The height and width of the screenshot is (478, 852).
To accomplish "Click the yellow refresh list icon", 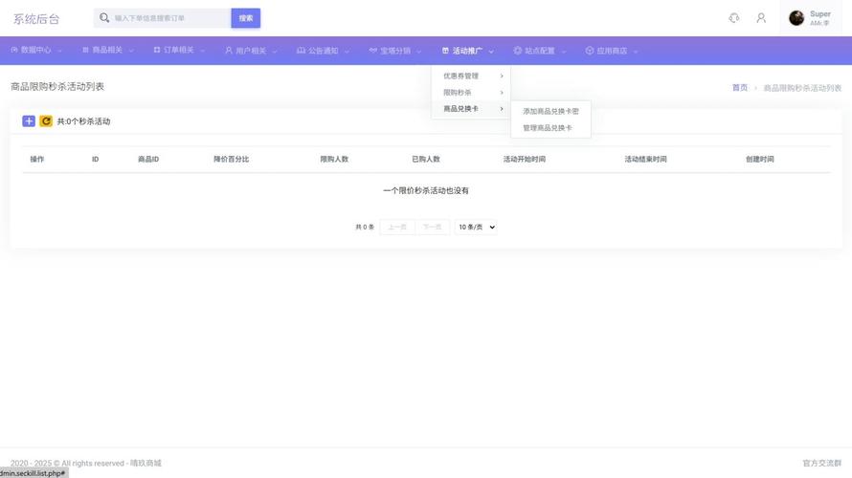I will [x=46, y=121].
